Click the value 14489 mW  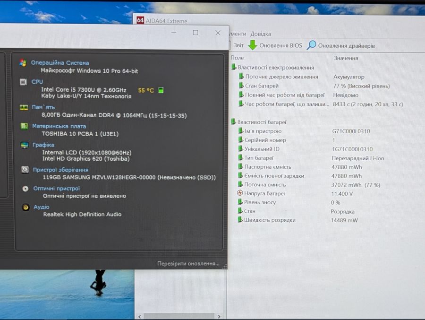pyautogui.click(x=344, y=220)
